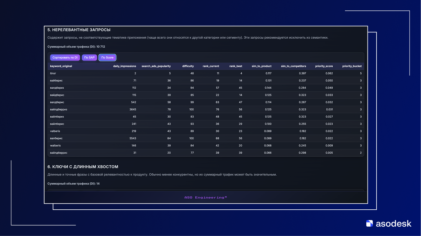Click the sim_to_competitors column header
The width and height of the screenshot is (421, 236).
(x=293, y=66)
